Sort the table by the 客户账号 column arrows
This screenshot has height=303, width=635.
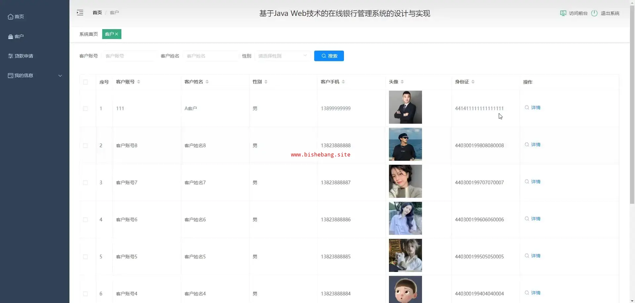139,82
